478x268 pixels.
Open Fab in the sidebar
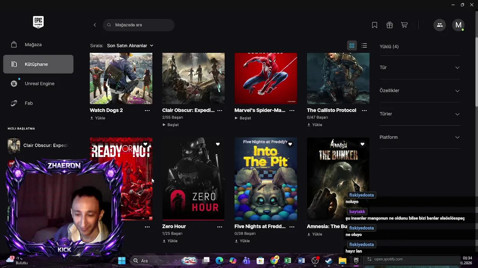[x=38, y=103]
